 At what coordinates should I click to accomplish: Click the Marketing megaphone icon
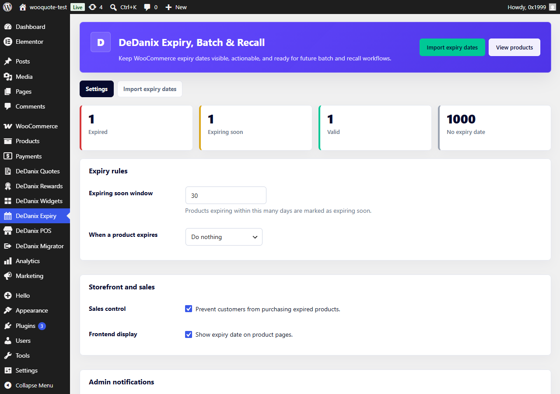(8, 276)
